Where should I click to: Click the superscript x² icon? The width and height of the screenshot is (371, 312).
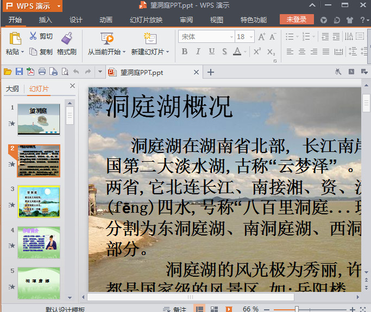click(257, 52)
